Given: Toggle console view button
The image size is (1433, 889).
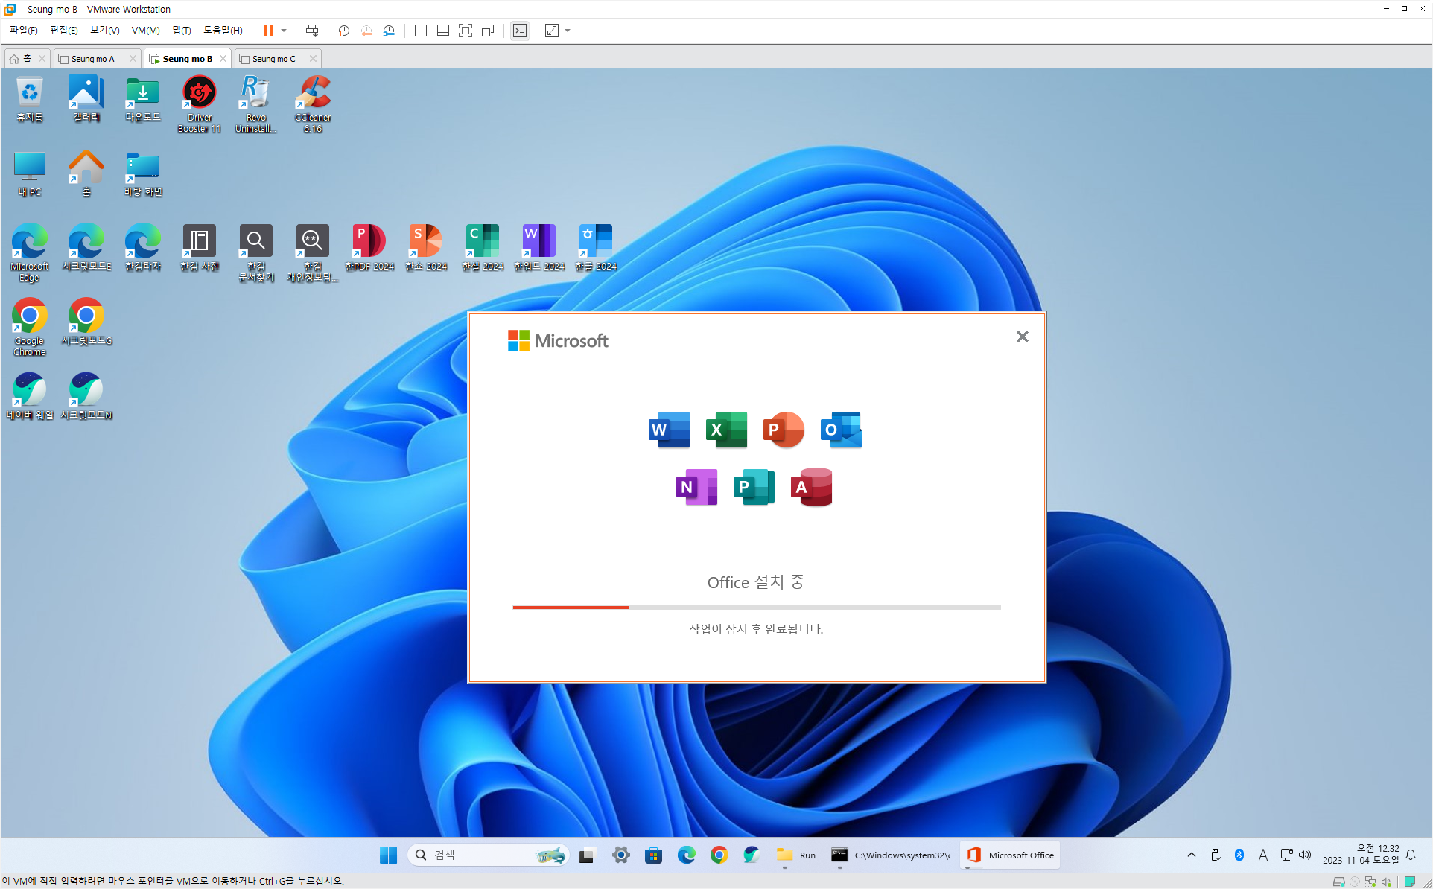Looking at the screenshot, I should pyautogui.click(x=520, y=31).
